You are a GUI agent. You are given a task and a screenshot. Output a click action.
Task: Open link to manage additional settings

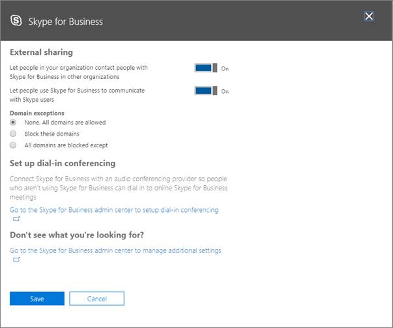point(115,250)
